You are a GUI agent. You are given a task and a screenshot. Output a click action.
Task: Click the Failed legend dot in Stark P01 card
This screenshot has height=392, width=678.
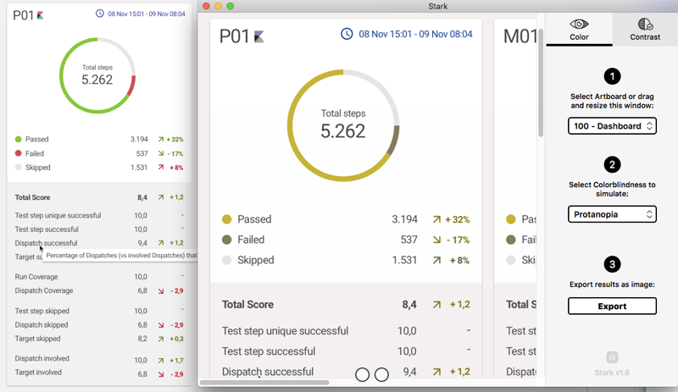coord(226,240)
